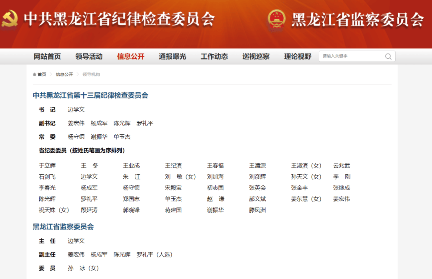This screenshot has width=432, height=279.
Task: Click the search magnifier icon
Action: [388, 56]
